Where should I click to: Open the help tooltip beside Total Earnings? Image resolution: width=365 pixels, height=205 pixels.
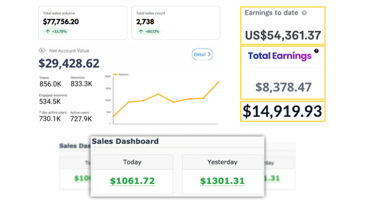coord(316,51)
